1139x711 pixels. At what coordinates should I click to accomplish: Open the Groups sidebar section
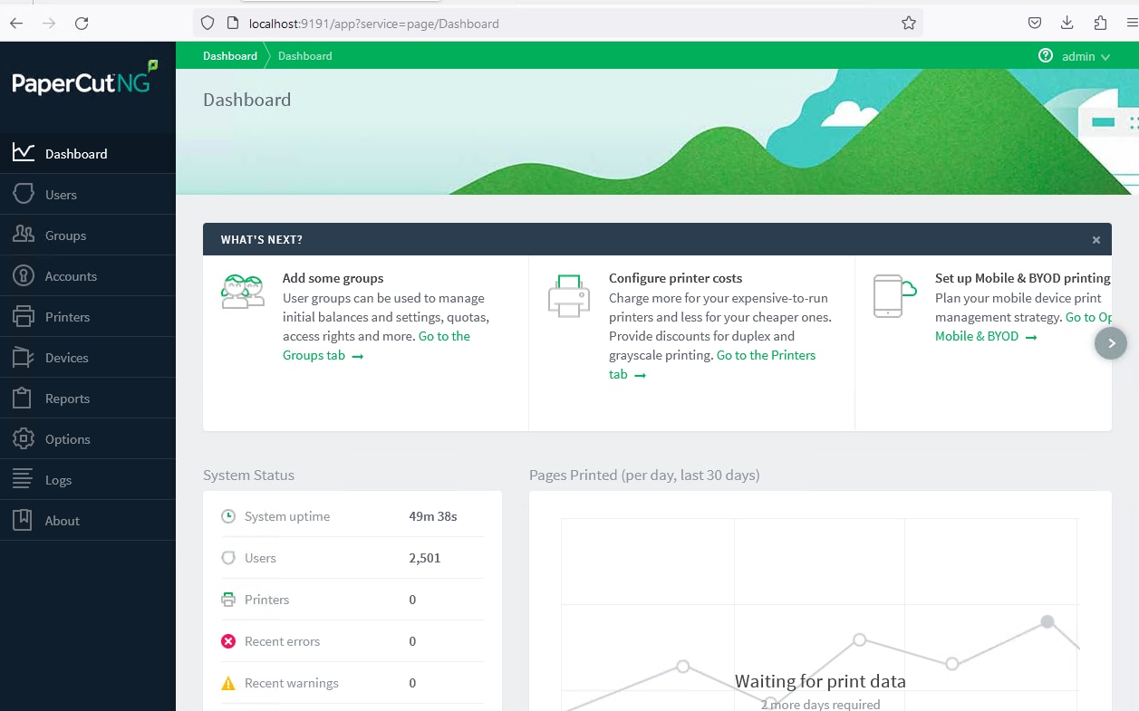click(65, 235)
